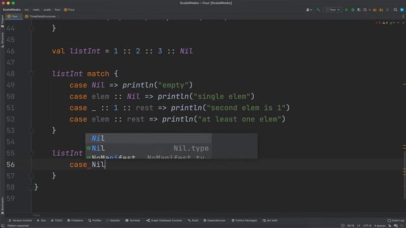The image size is (406, 228).
Task: Click the src breadcrumb
Action: (27, 10)
